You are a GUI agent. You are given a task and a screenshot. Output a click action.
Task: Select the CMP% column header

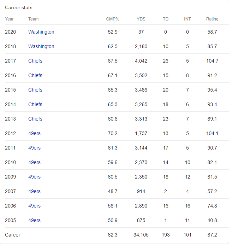[113, 19]
